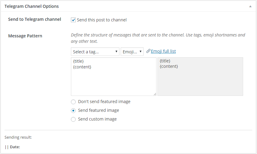Image resolution: width=257 pixels, height=154 pixels.
Task: Click the chain link icon beside Emoji full list
Action: pyautogui.click(x=148, y=51)
